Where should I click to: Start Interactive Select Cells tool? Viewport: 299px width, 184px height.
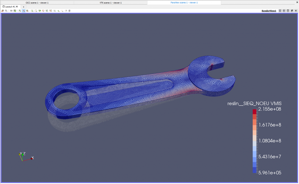(x=58, y=11)
